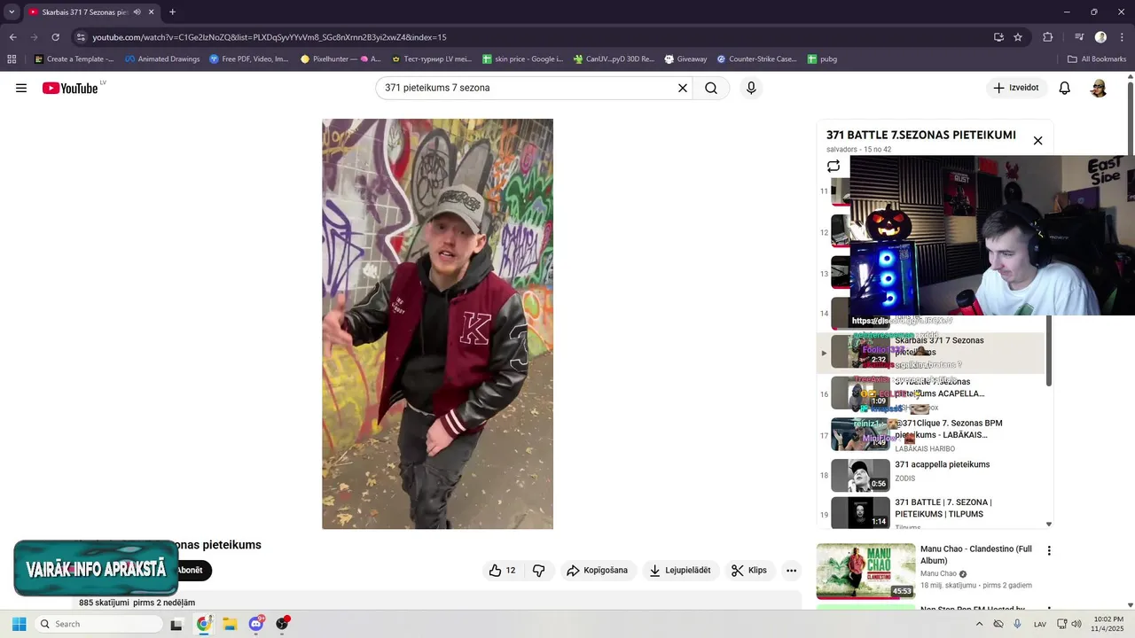
Task: Open 'skin price - Google' bookmark
Action: click(522, 59)
